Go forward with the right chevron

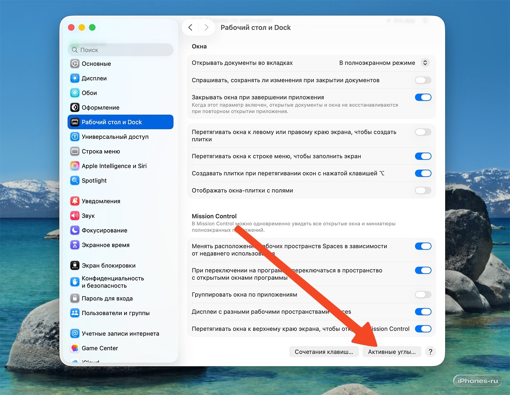(x=206, y=28)
